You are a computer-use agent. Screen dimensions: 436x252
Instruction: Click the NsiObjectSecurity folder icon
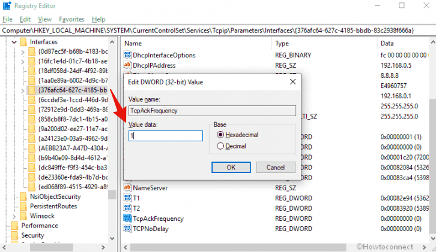[x=23, y=196]
